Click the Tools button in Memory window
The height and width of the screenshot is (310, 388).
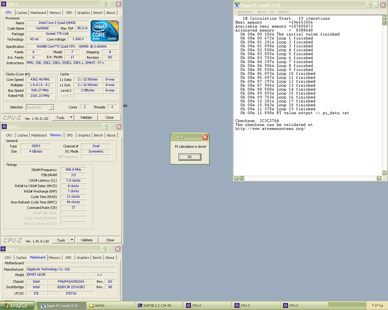(61, 240)
